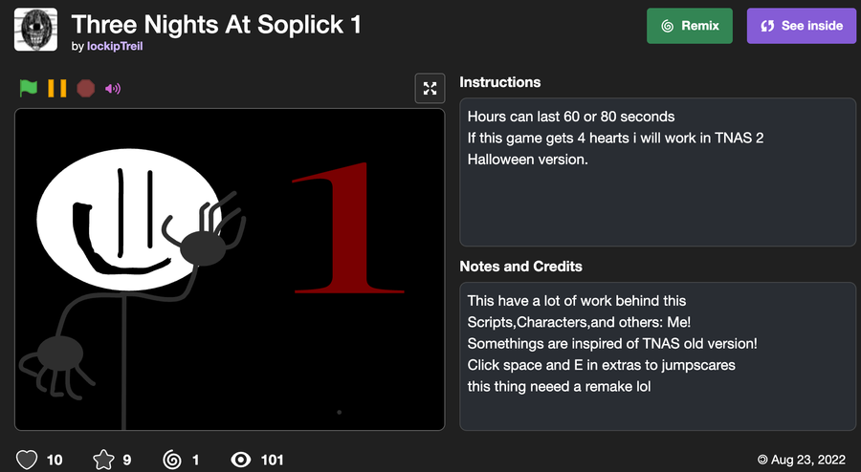This screenshot has width=861, height=472.
Task: Favorite the project with the star icon
Action: [x=103, y=460]
